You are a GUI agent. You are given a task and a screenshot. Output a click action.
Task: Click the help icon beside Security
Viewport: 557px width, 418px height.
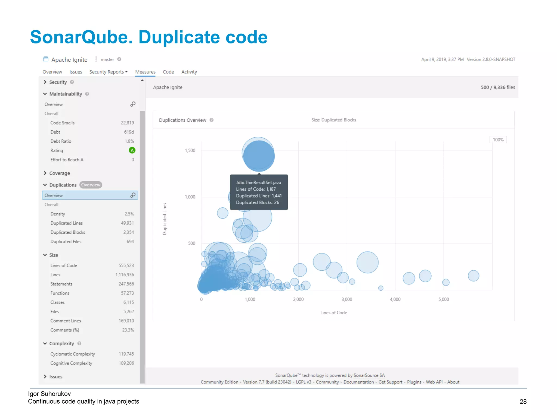point(72,82)
